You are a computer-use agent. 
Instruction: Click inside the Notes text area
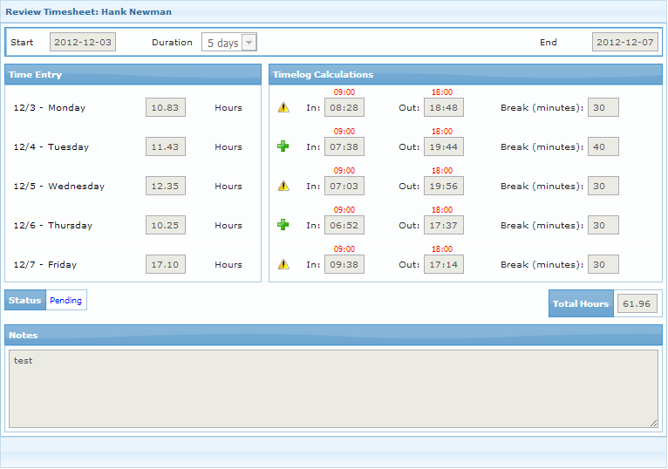[x=333, y=389]
